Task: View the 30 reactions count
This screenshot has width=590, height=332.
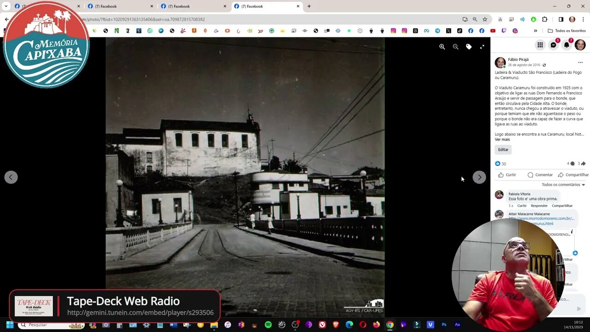Action: (501, 164)
